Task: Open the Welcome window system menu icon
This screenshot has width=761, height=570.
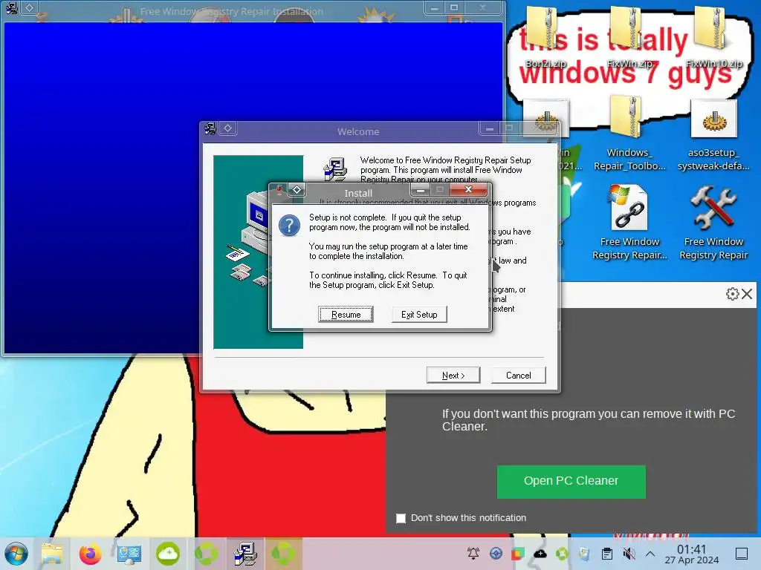Action: [210, 129]
